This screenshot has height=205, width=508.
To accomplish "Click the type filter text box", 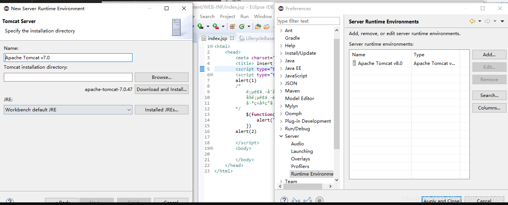I will pyautogui.click(x=309, y=21).
